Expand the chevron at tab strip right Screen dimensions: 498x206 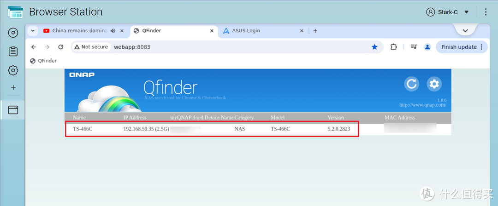[x=465, y=31]
